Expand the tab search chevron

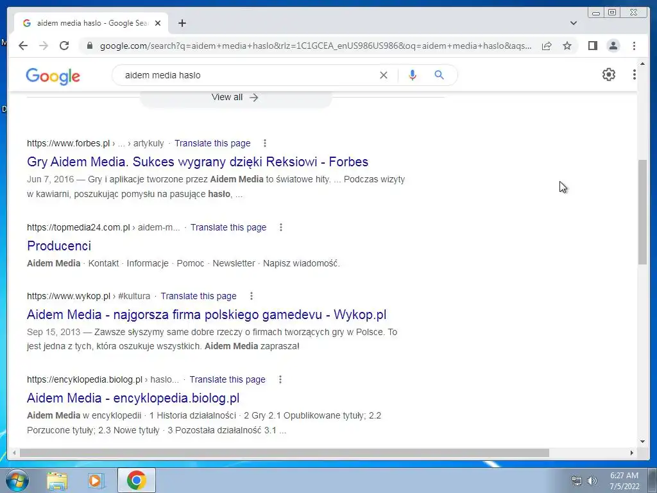[574, 23]
